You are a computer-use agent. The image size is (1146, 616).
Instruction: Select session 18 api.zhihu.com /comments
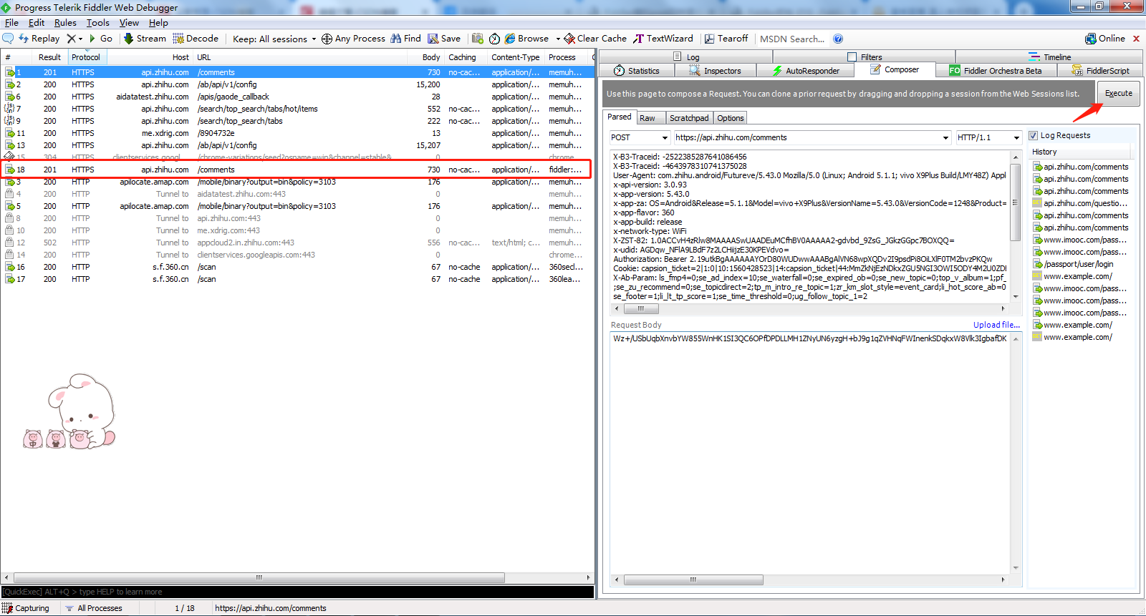pyautogui.click(x=297, y=170)
